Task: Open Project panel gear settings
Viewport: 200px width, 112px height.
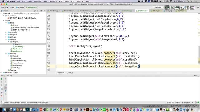Action: coord(41,11)
